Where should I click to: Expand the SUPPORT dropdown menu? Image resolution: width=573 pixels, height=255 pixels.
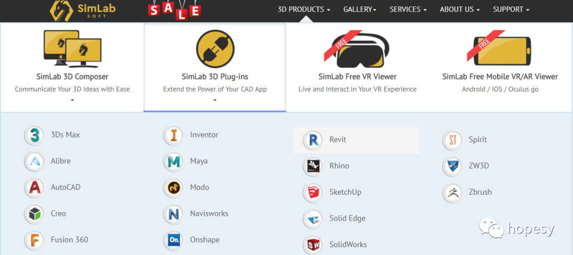coord(511,10)
